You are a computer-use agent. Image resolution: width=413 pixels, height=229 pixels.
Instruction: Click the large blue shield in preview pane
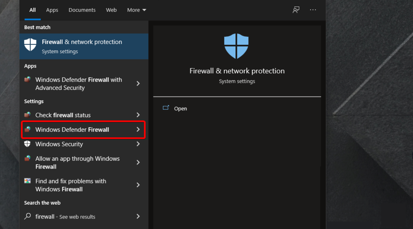point(236,46)
